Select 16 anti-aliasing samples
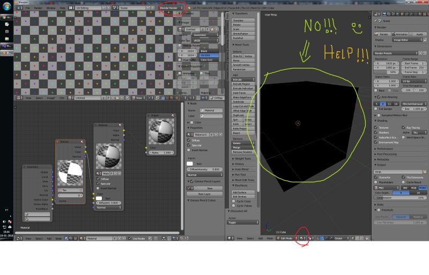This screenshot has width=429, height=275. (x=395, y=104)
